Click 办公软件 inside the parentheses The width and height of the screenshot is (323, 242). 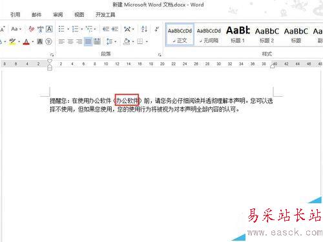[127, 101]
